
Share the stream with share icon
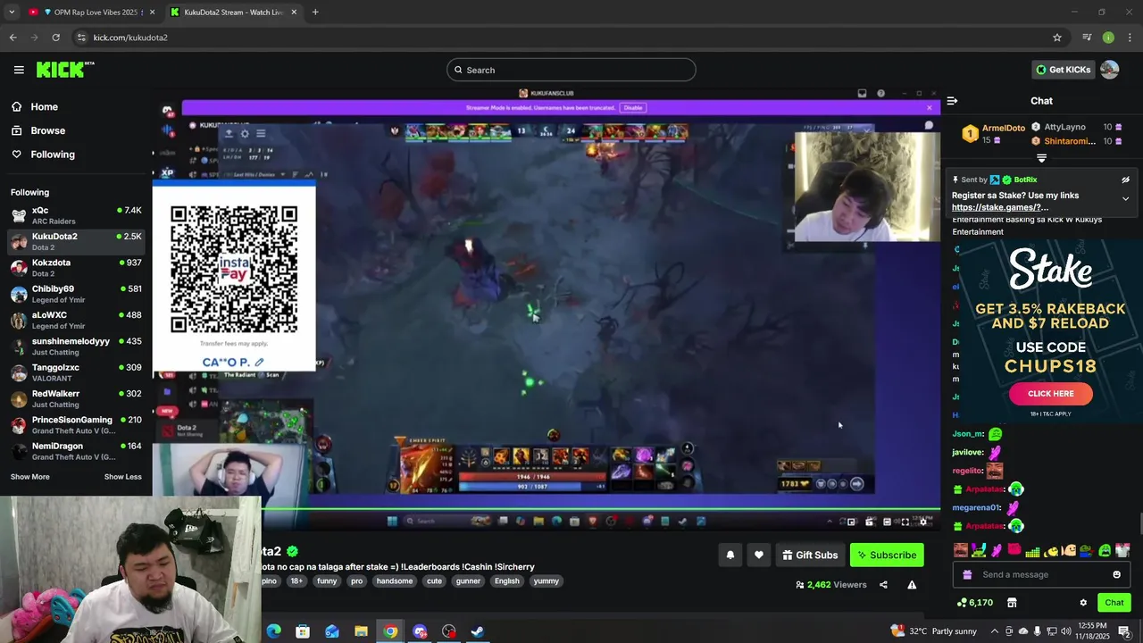[x=883, y=585]
